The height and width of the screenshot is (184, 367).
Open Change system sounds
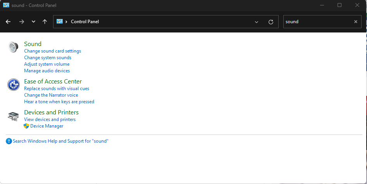(48, 58)
